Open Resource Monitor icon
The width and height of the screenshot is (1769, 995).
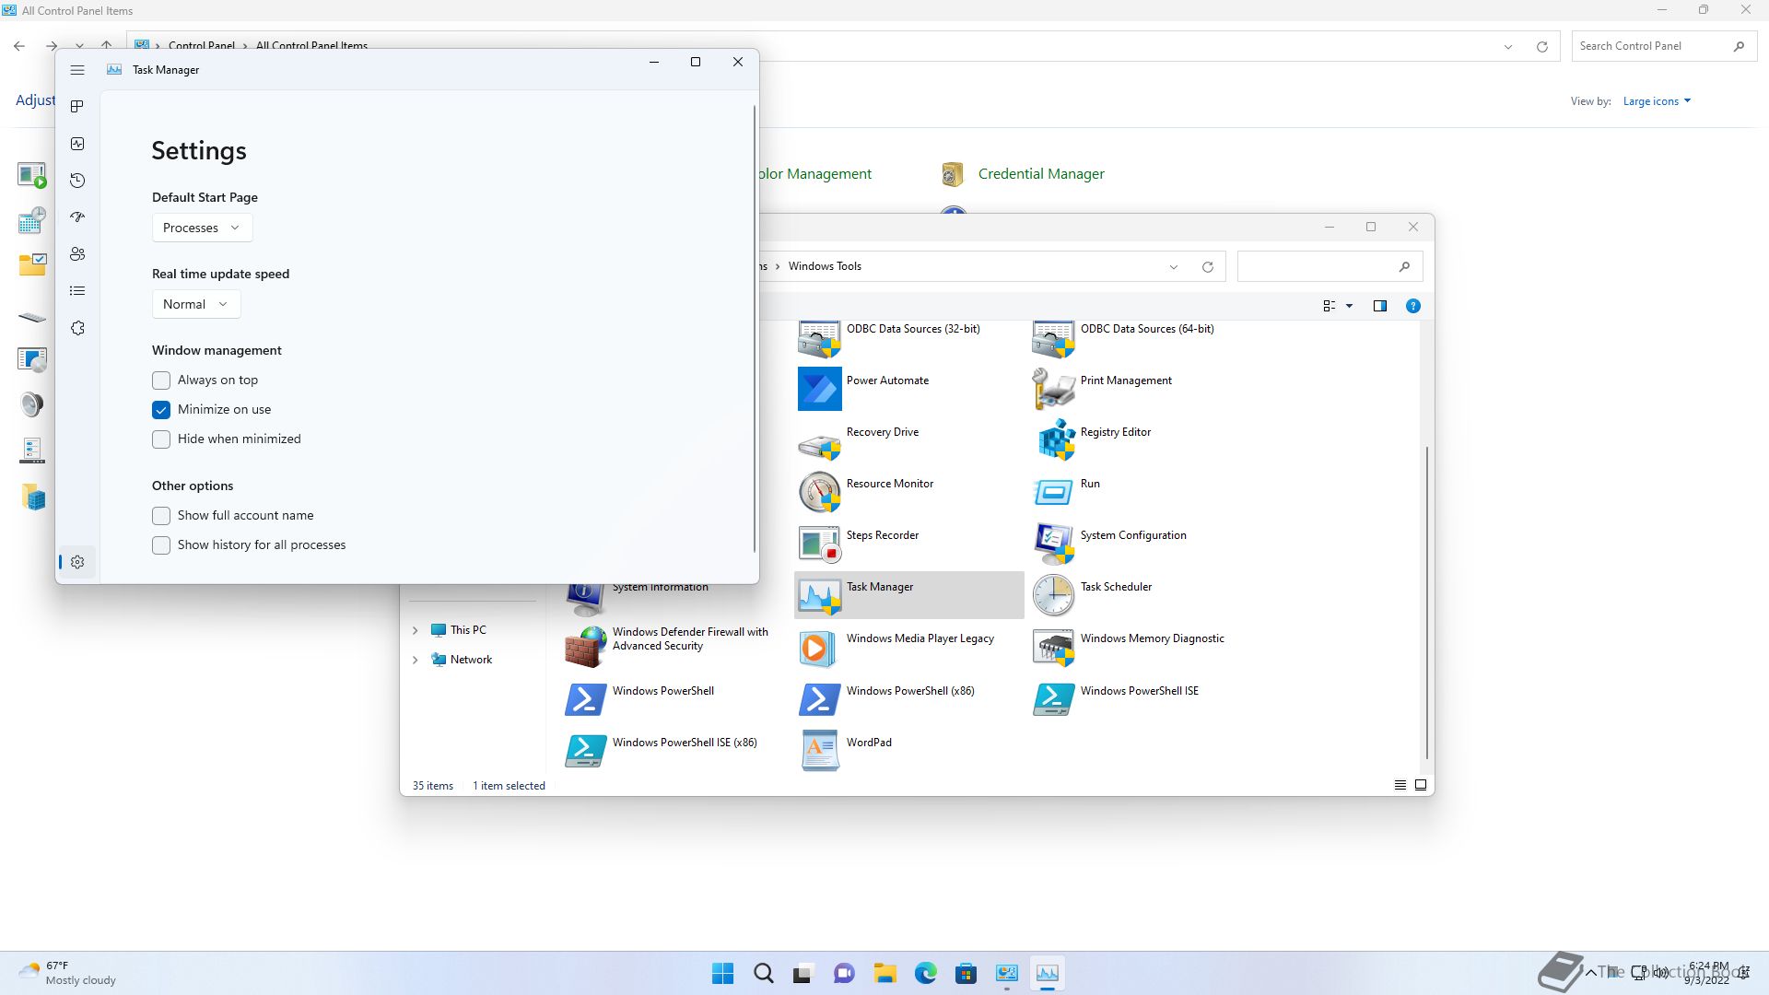click(819, 492)
